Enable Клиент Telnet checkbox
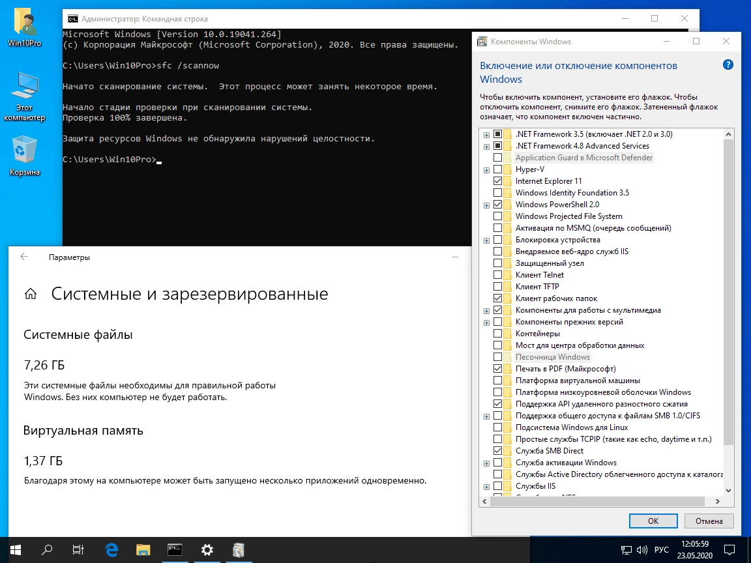Screen dimensions: 751x563 coord(497,275)
